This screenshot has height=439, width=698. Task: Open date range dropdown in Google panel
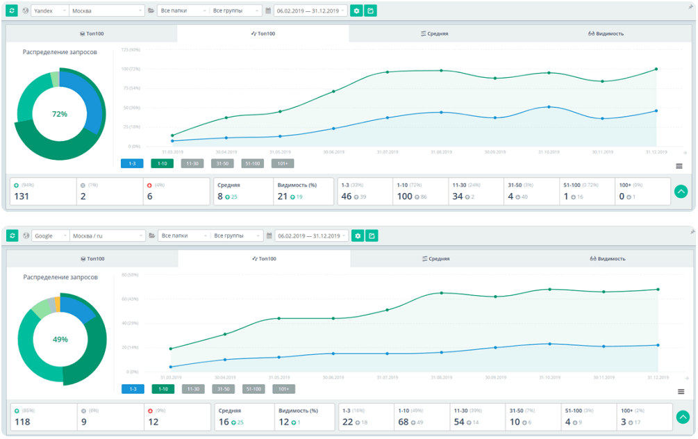(311, 235)
